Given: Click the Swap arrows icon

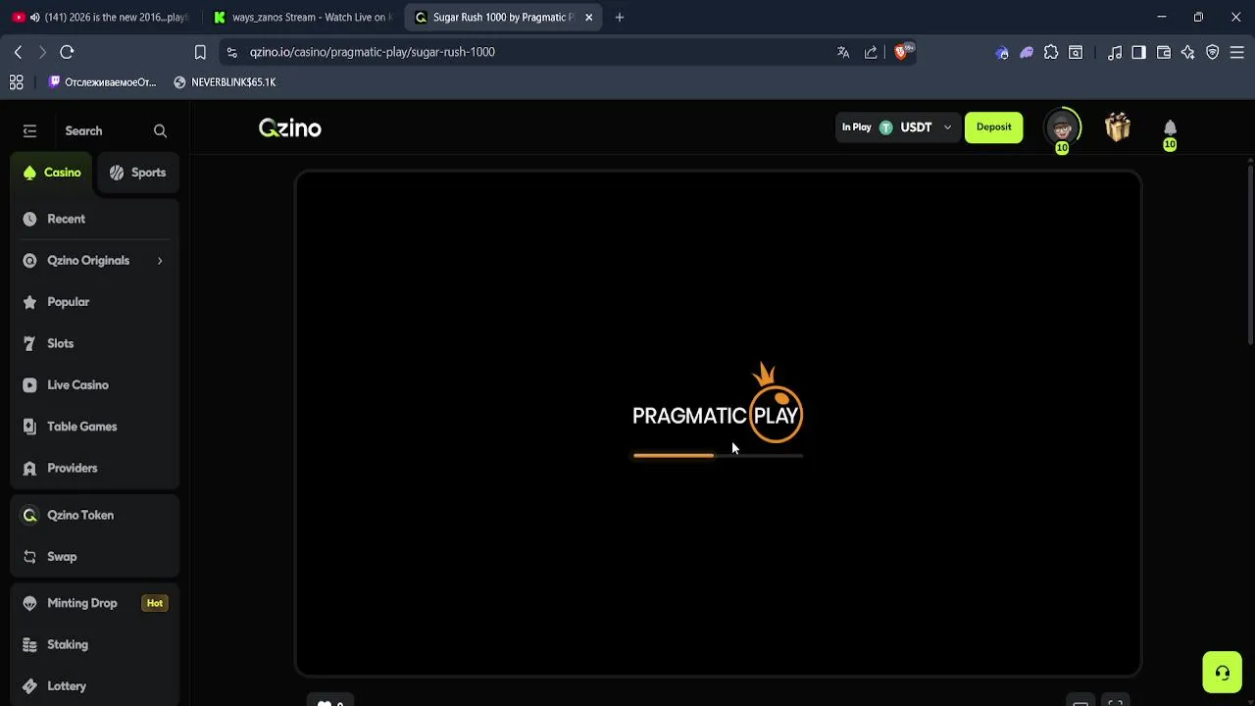Looking at the screenshot, I should click(29, 557).
